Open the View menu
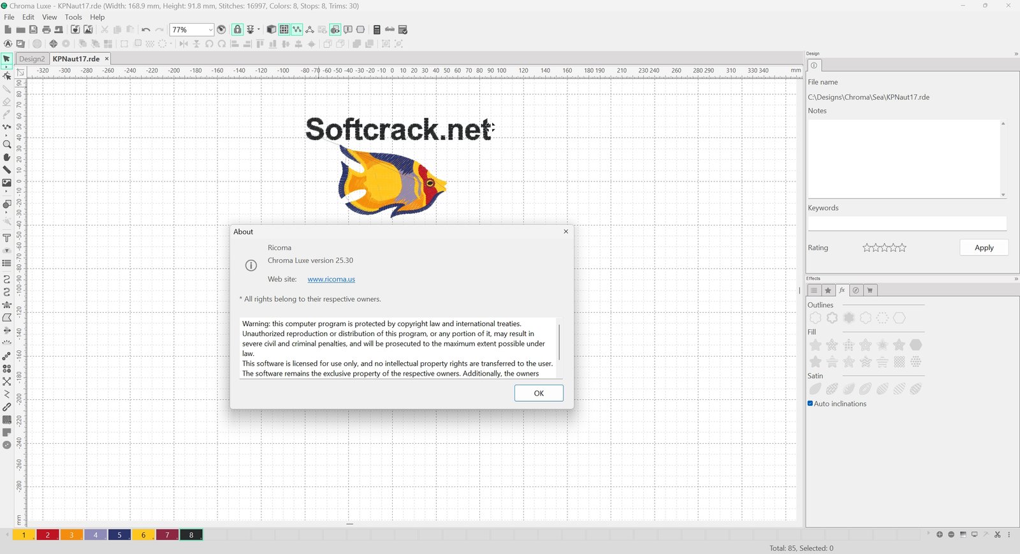The width and height of the screenshot is (1020, 554). [49, 17]
